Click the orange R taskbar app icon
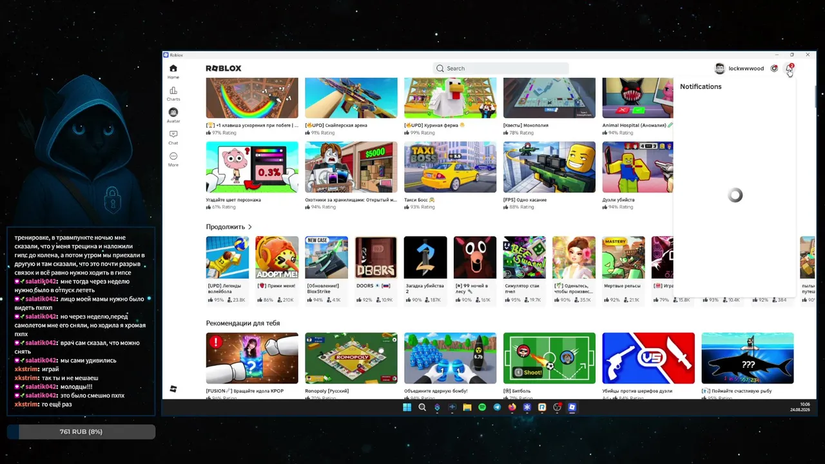Viewport: 825px width, 464px height. click(542, 407)
